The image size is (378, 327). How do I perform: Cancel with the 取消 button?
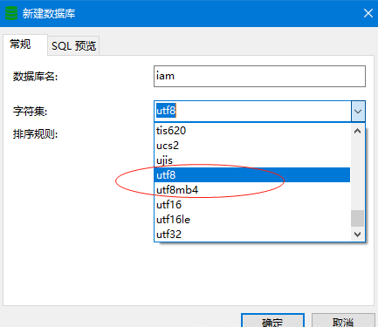point(343,321)
